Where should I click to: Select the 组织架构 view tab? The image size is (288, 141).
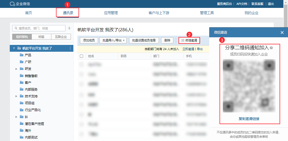click(22, 37)
